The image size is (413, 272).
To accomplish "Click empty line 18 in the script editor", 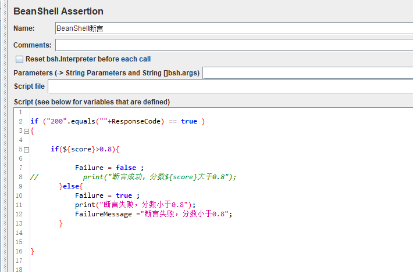I will point(175,269).
